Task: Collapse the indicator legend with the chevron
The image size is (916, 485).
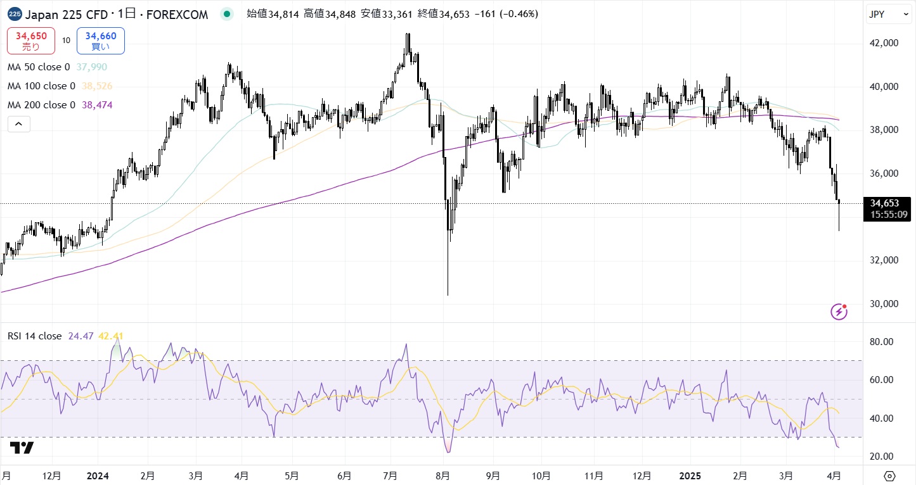Action: point(18,124)
